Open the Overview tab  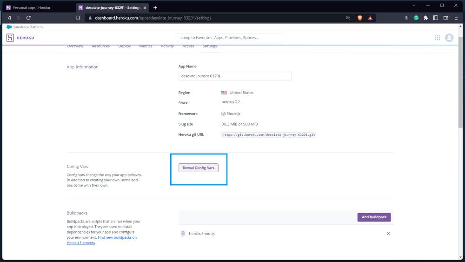point(75,46)
